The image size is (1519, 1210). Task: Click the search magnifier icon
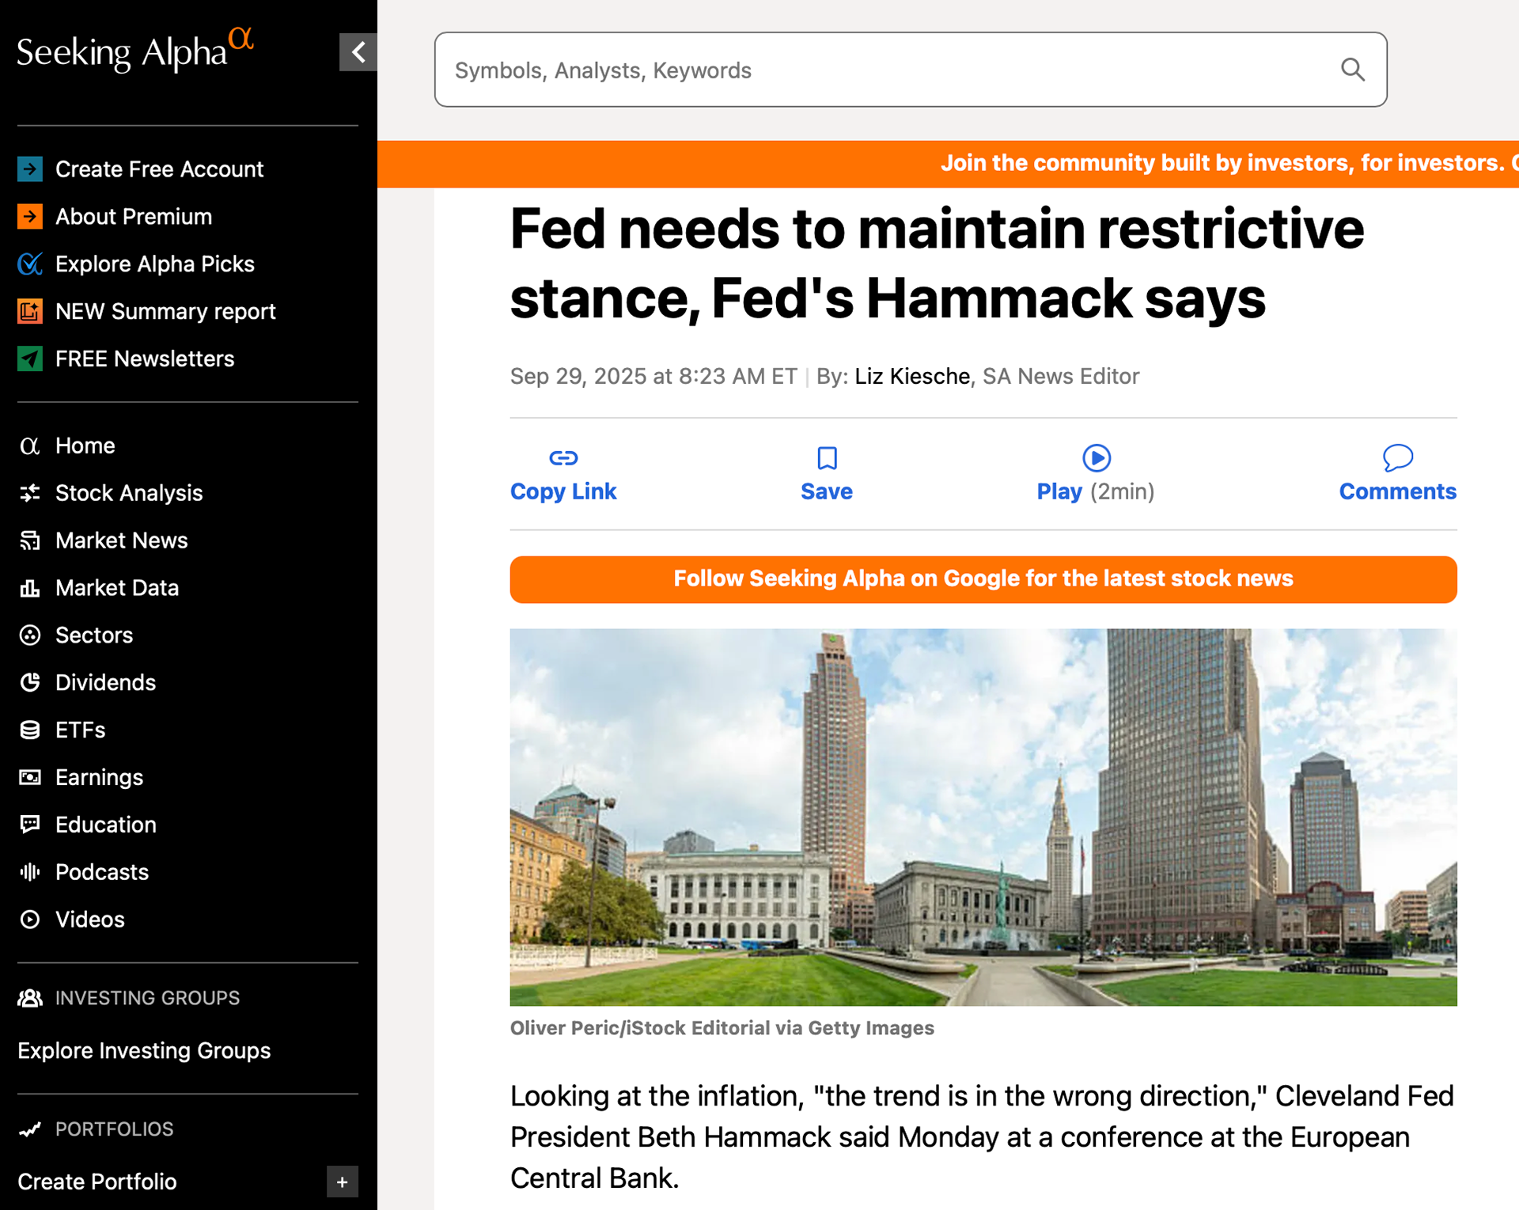point(1353,70)
